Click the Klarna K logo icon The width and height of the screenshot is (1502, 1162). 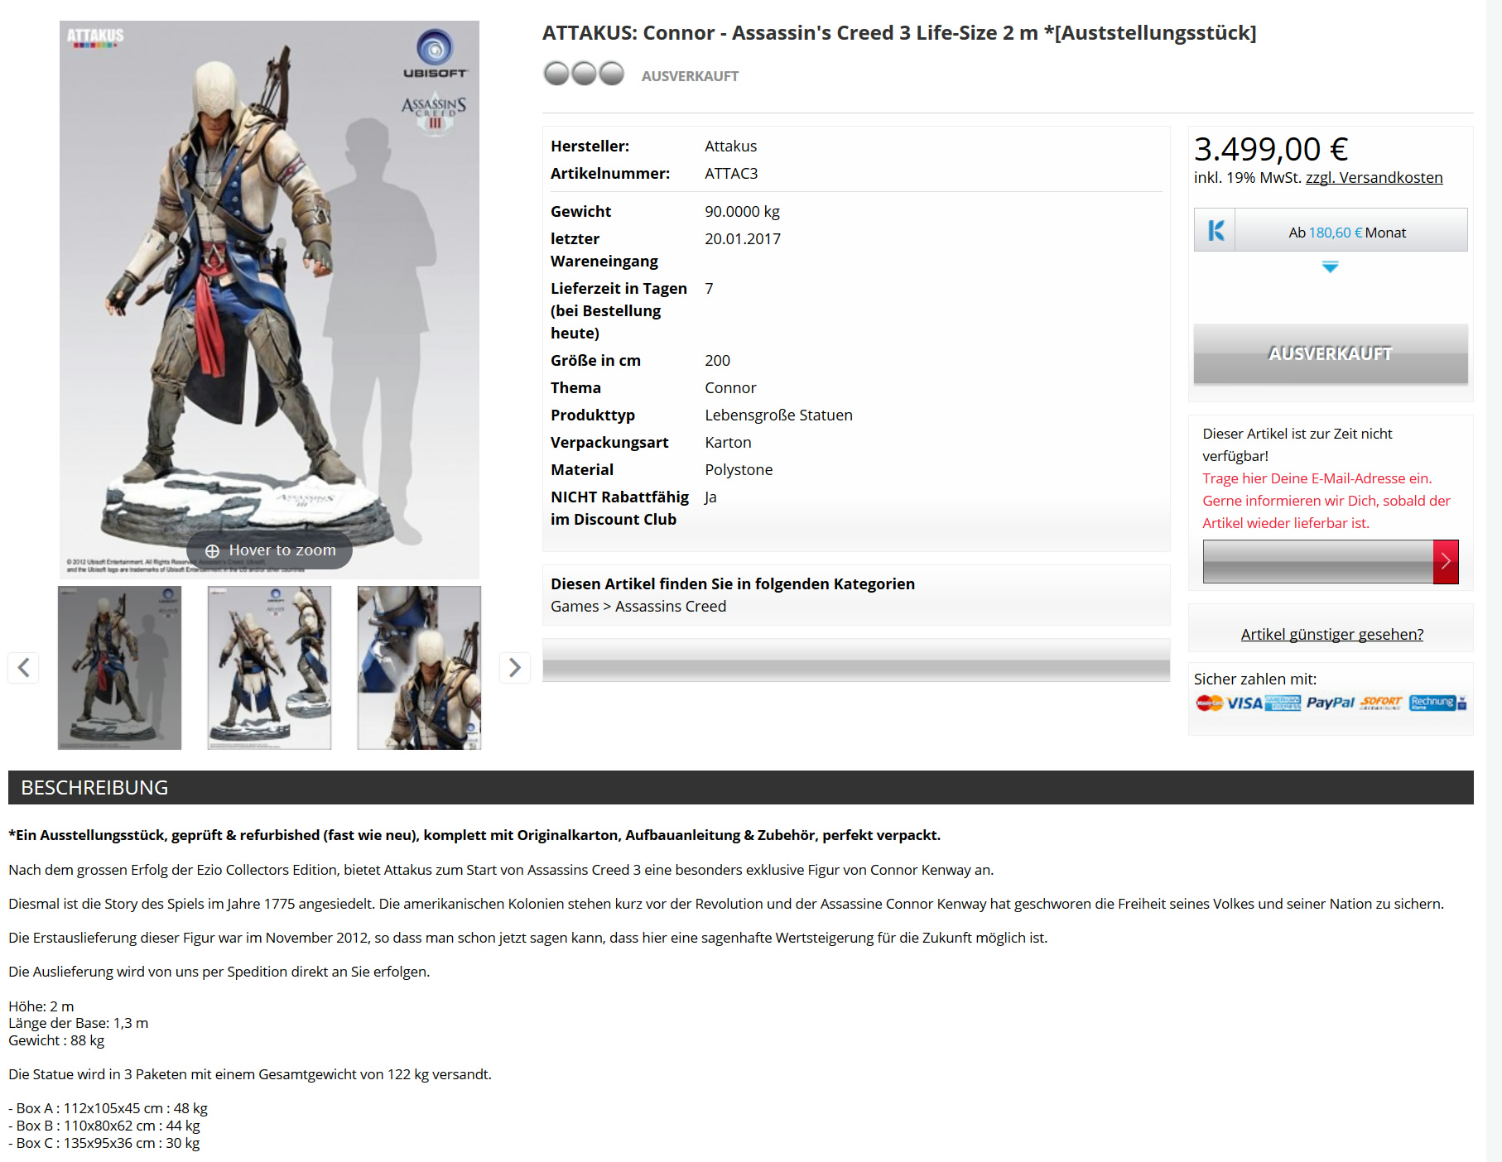click(1216, 230)
